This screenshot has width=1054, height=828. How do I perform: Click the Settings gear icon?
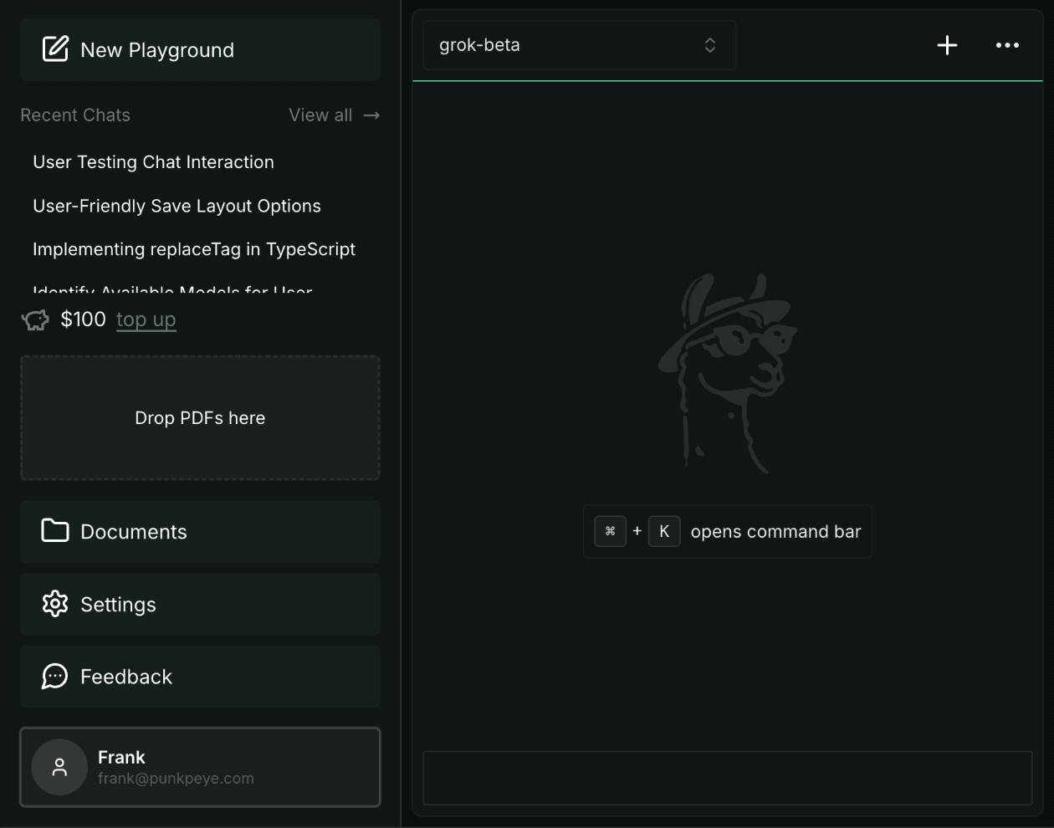click(x=55, y=604)
